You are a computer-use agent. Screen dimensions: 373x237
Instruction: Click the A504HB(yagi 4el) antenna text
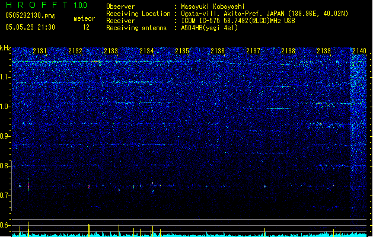point(209,28)
